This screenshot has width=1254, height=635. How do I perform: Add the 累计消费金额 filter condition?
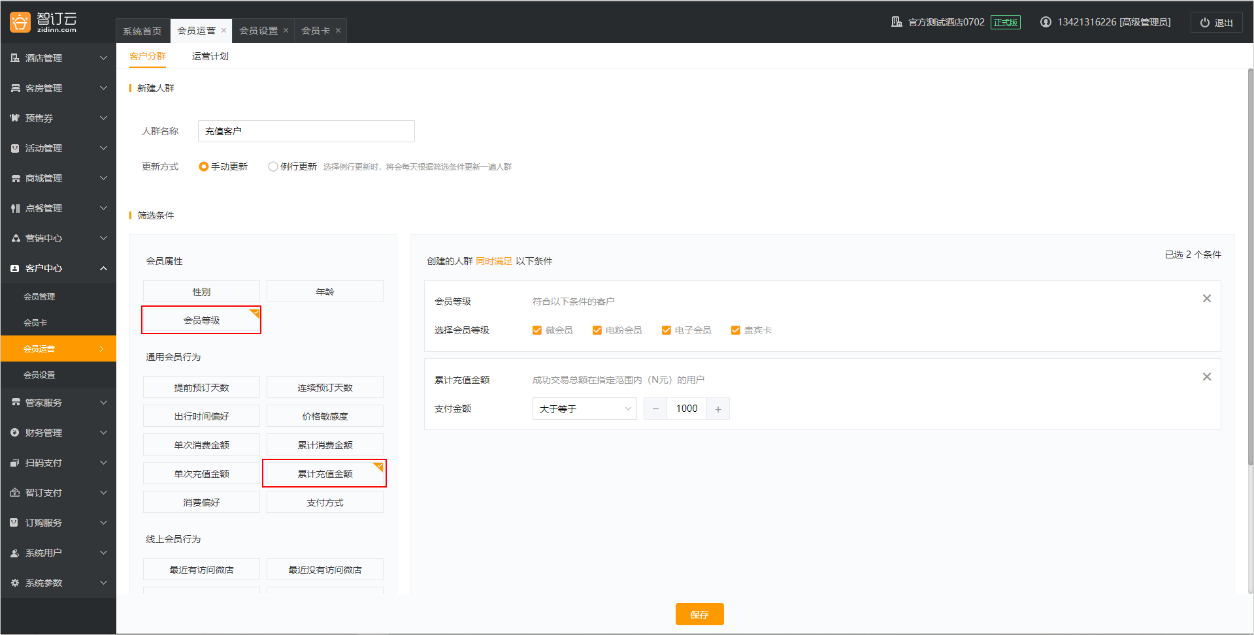click(325, 445)
